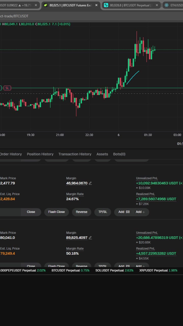Click the browser address bar URL
This screenshot has width=183, height=326.
coord(14,16)
